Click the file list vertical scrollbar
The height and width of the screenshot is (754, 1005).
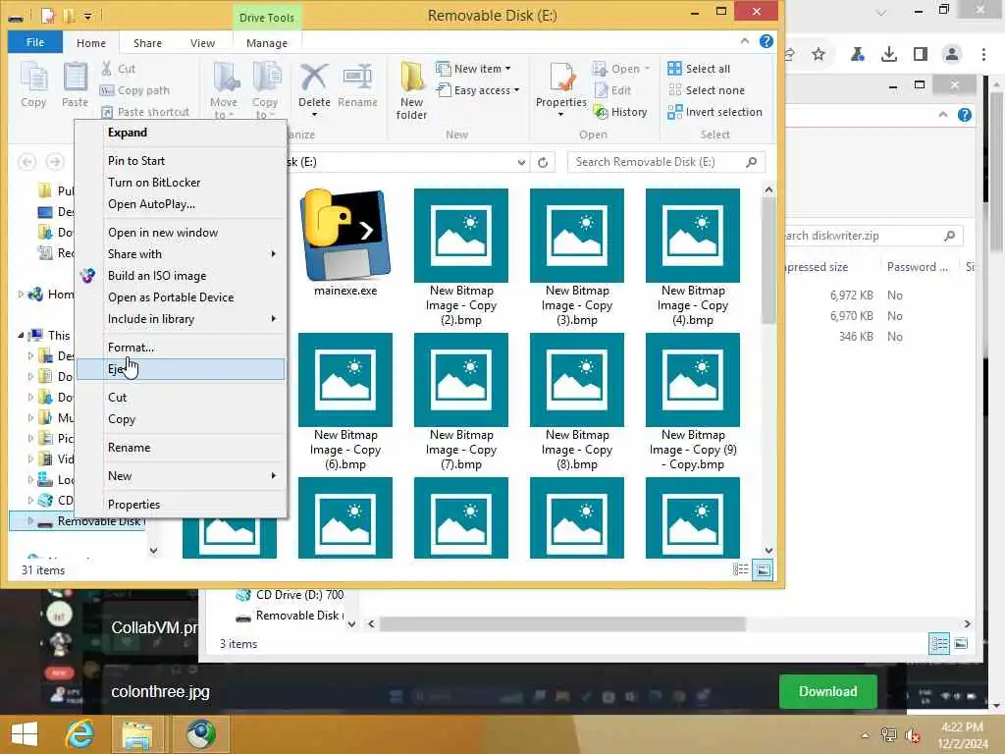[x=768, y=261]
